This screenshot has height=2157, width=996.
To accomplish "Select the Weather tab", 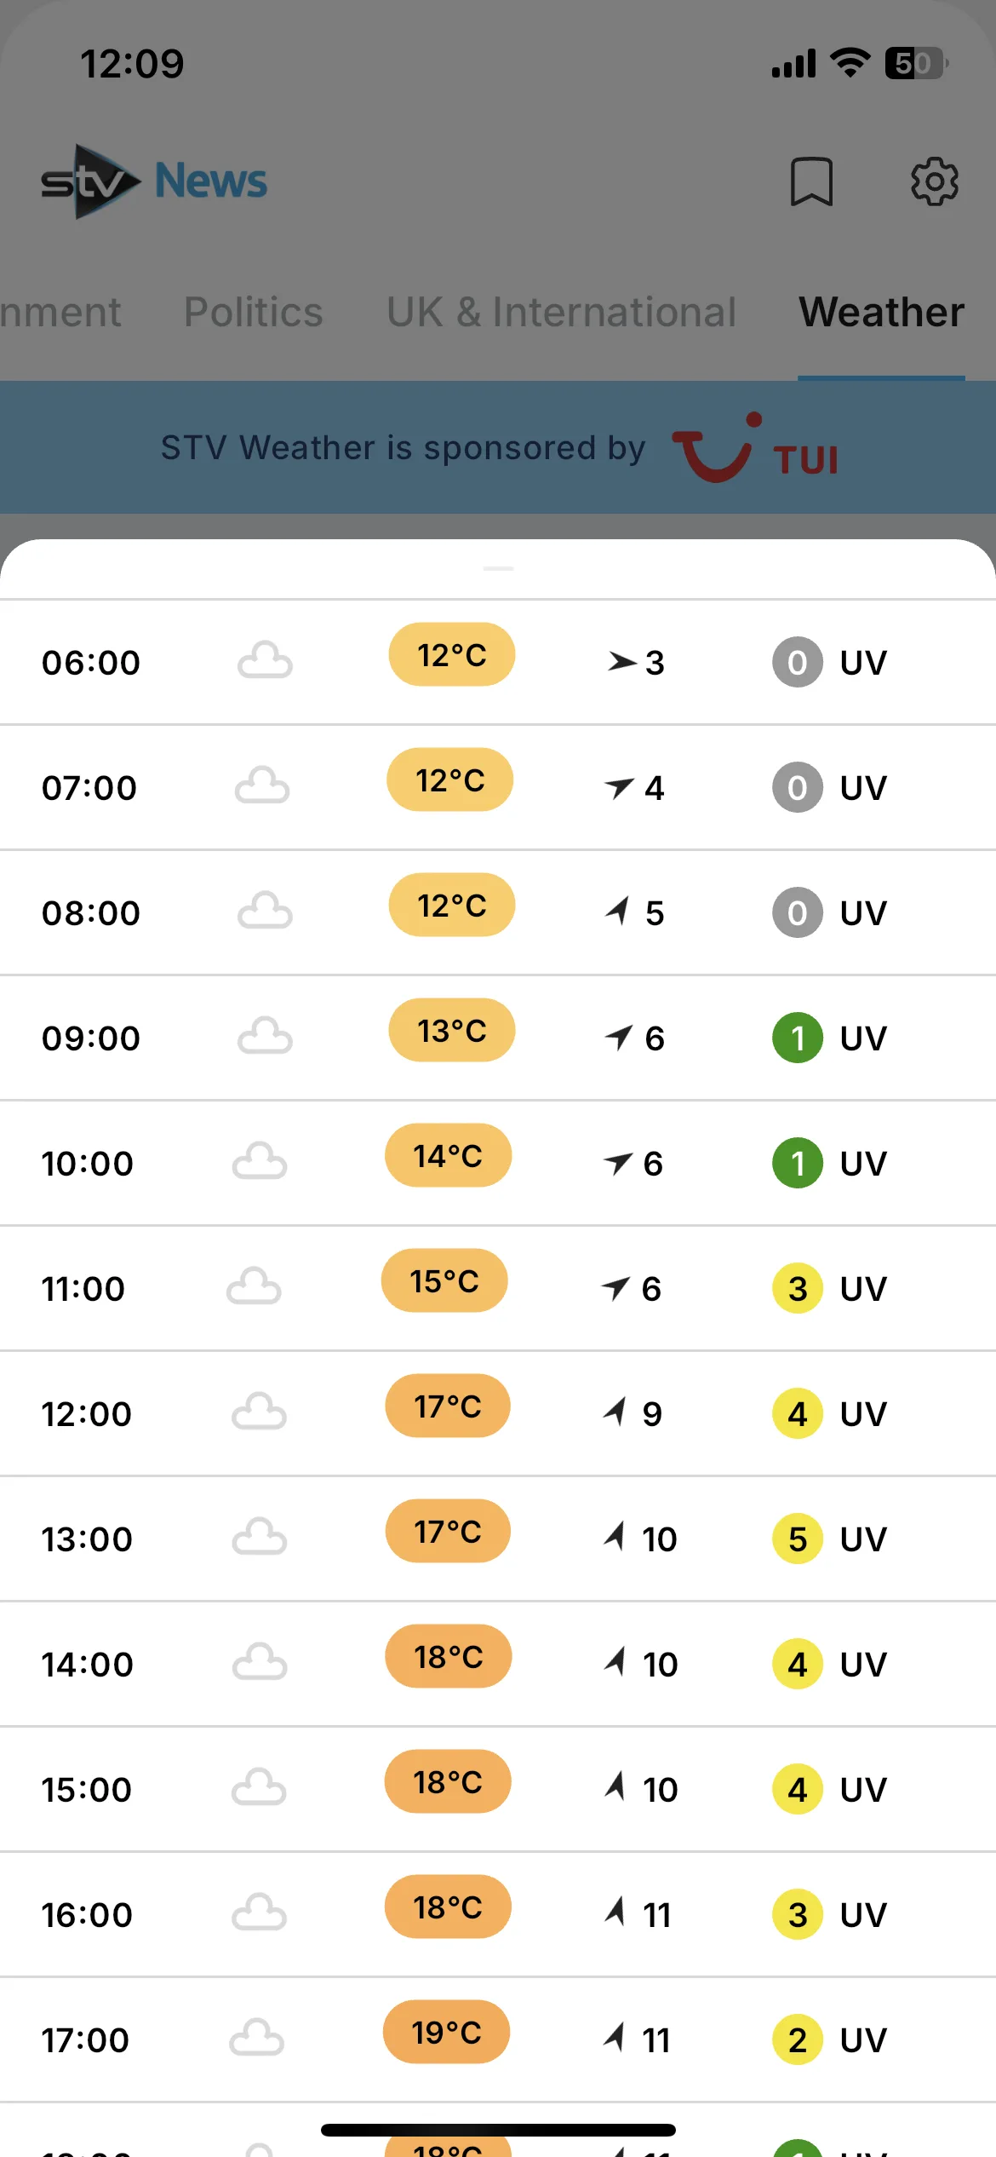I will coord(881,312).
